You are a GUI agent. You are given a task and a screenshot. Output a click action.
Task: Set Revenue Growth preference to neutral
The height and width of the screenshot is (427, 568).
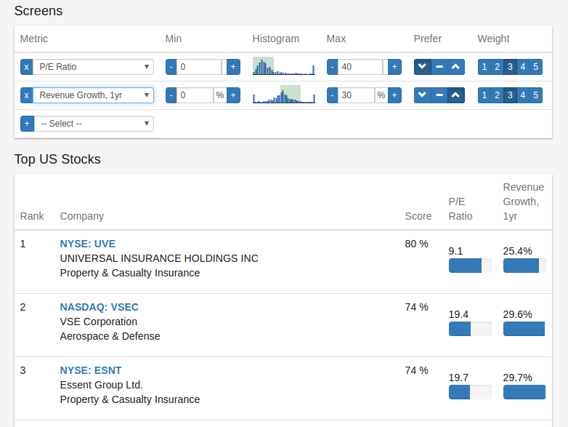(439, 95)
